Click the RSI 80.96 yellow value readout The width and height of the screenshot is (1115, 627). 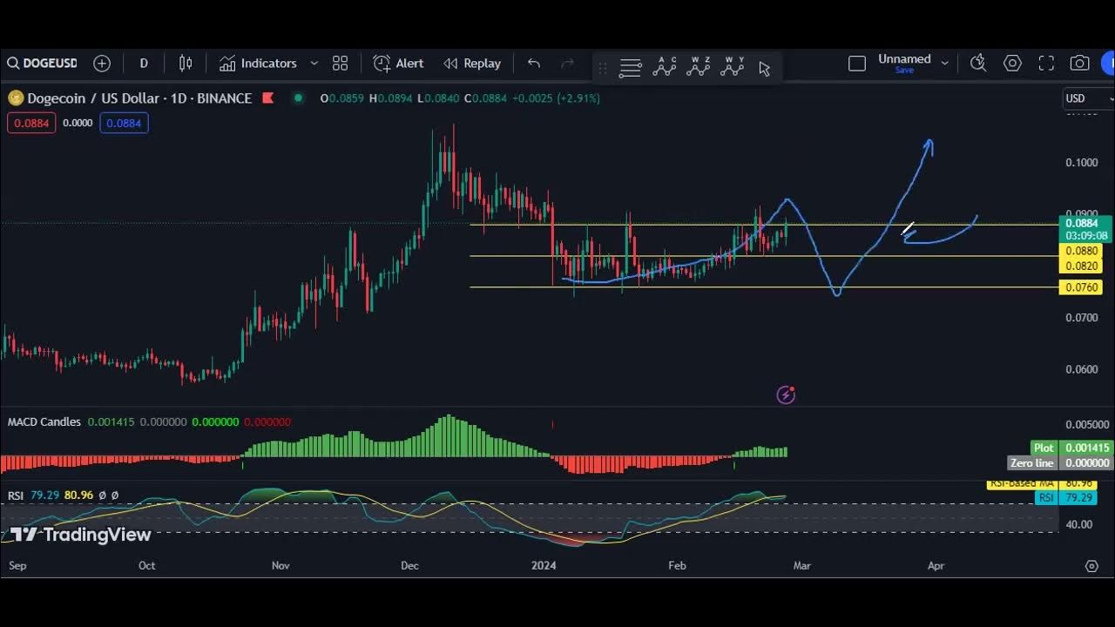click(x=78, y=495)
